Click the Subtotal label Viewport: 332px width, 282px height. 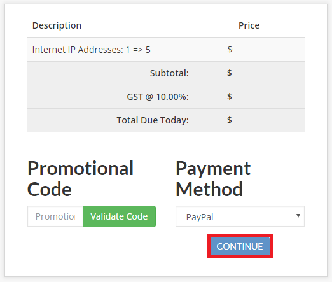pyautogui.click(x=169, y=73)
